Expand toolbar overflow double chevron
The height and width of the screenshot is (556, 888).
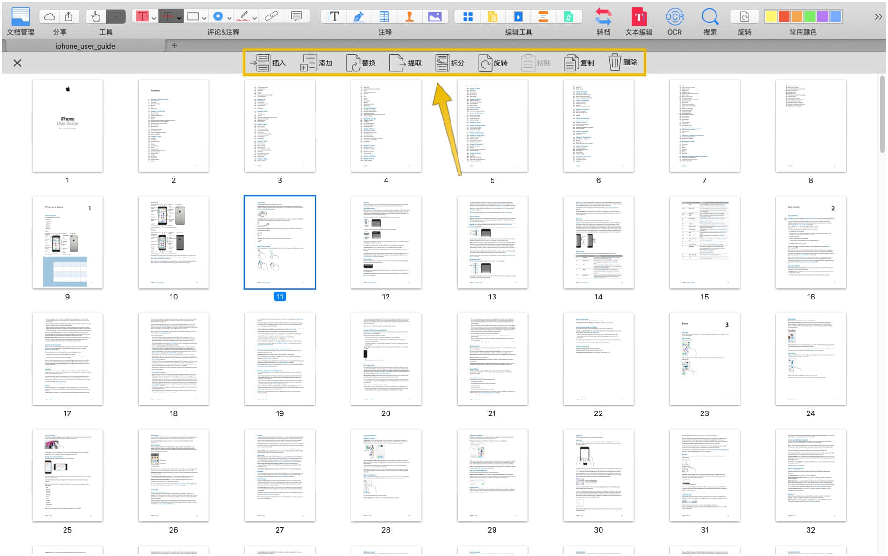click(x=878, y=17)
